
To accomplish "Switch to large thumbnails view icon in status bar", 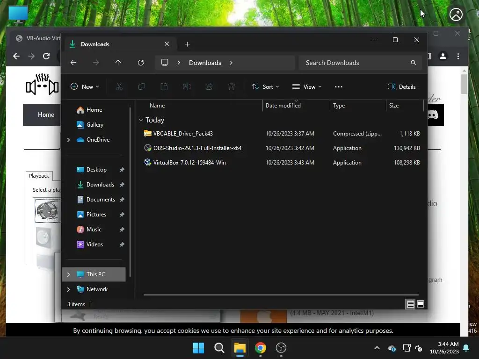I will coord(421,304).
